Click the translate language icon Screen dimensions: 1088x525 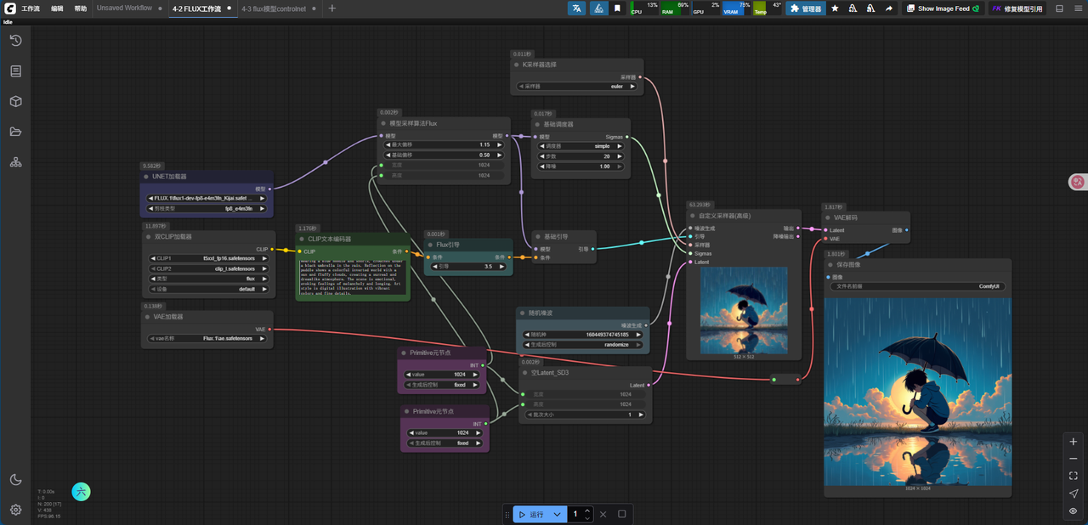click(x=577, y=8)
